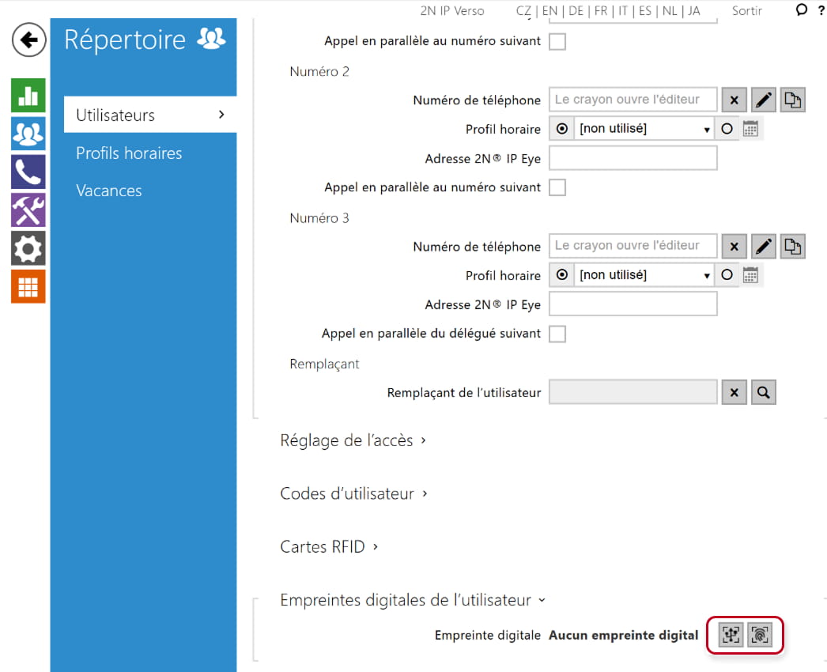Viewport: 827px width, 672px height.
Task: Open the System gear sidebar icon
Action: click(28, 248)
